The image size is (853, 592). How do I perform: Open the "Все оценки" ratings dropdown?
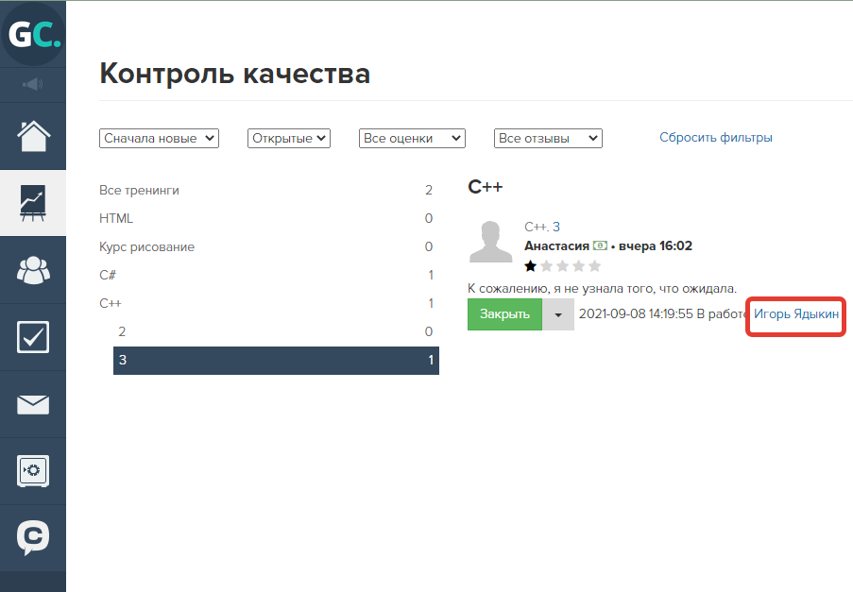(x=411, y=138)
